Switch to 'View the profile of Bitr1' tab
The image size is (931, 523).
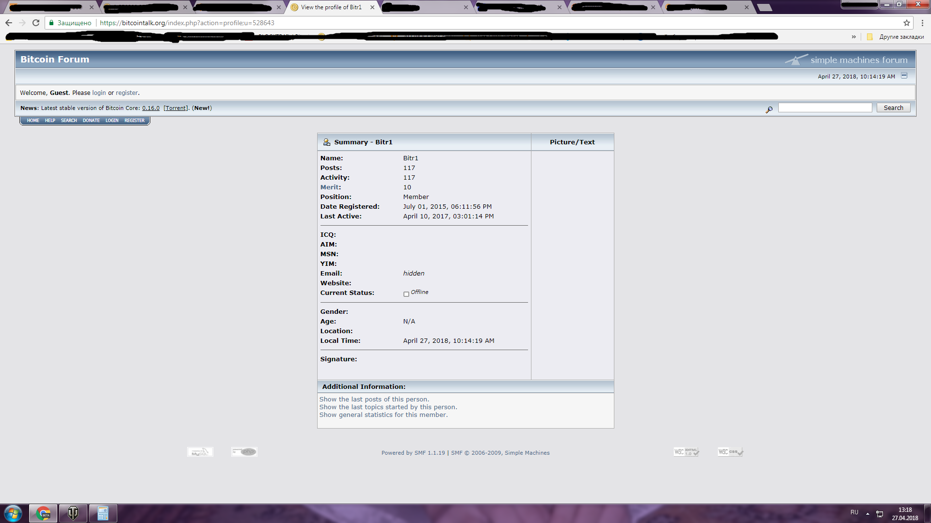[331, 7]
